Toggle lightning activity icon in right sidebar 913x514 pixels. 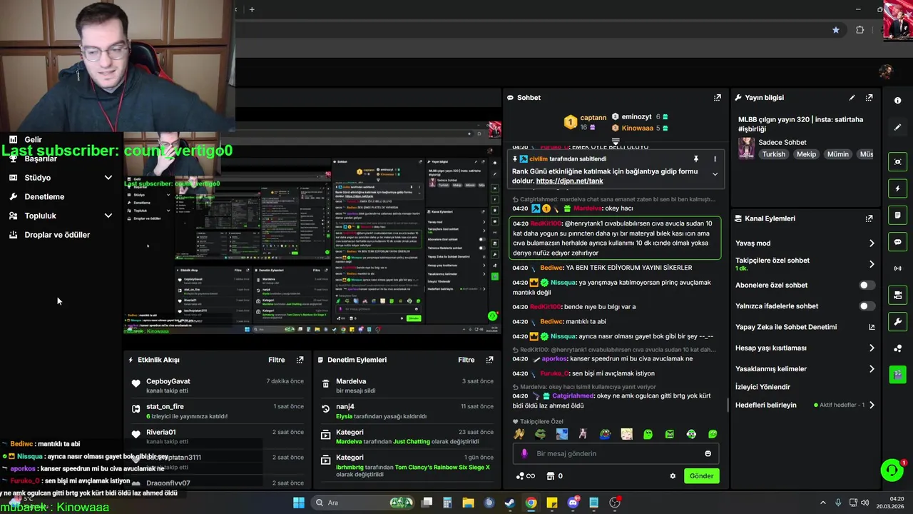(897, 188)
